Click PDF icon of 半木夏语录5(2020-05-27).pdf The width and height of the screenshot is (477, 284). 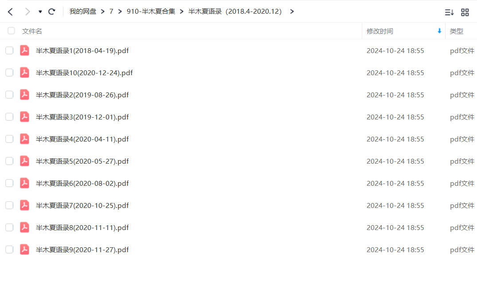(x=25, y=161)
